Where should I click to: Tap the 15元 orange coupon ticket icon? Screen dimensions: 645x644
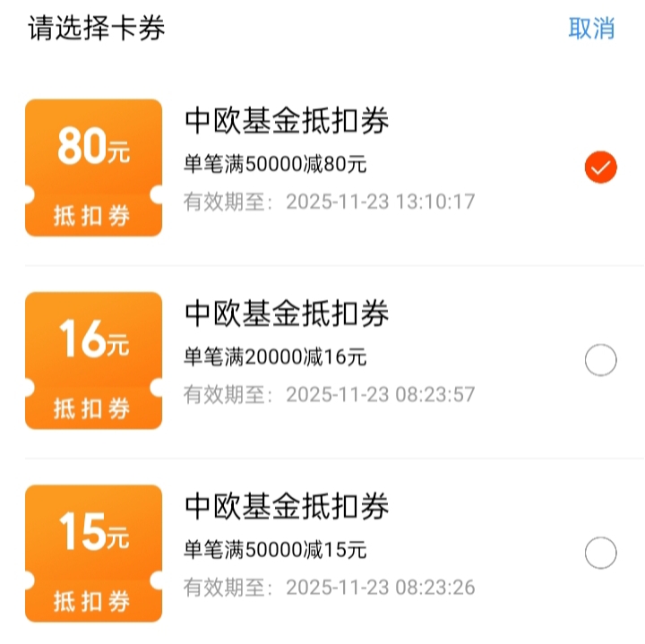click(x=94, y=554)
